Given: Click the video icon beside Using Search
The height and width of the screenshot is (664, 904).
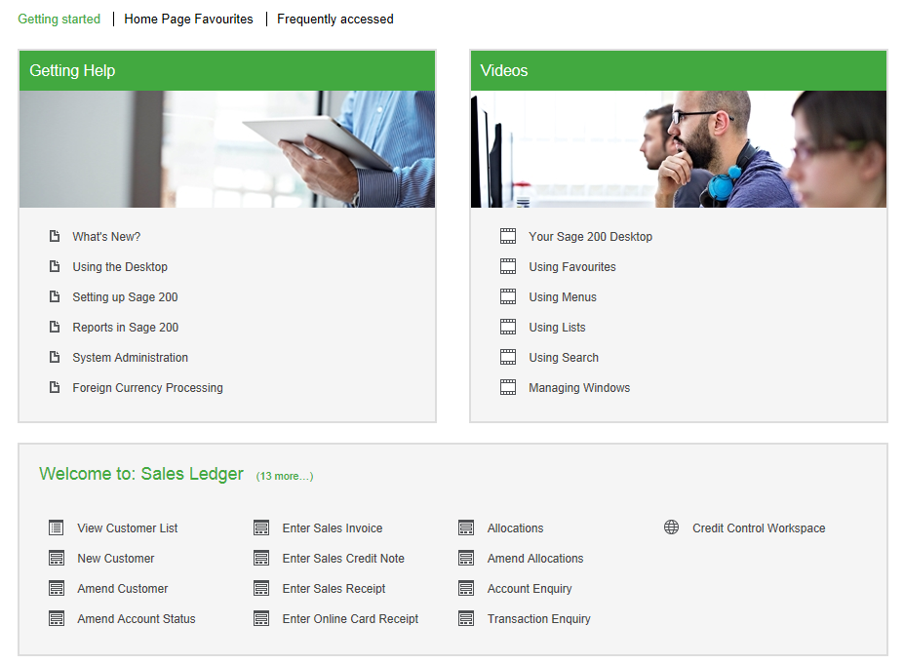Looking at the screenshot, I should click(507, 357).
